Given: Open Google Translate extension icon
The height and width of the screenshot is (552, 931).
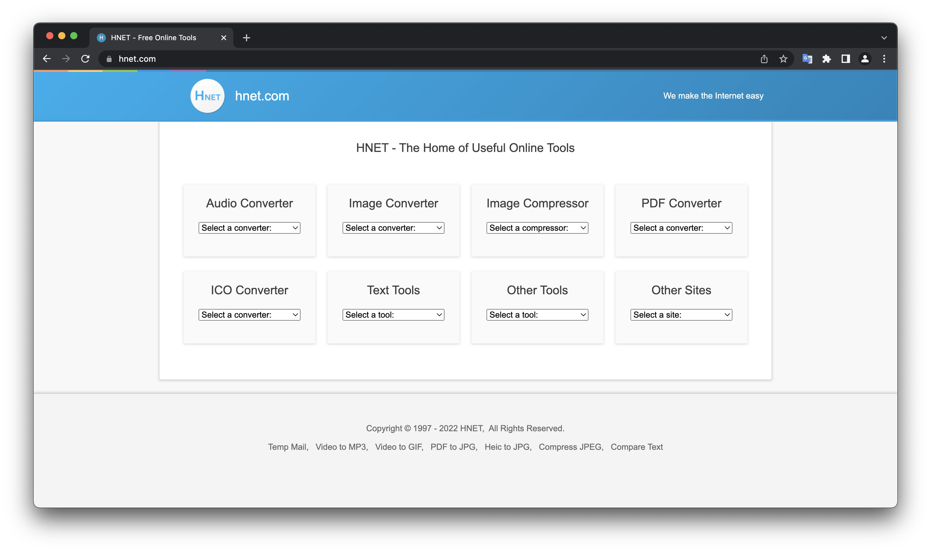Looking at the screenshot, I should 807,59.
